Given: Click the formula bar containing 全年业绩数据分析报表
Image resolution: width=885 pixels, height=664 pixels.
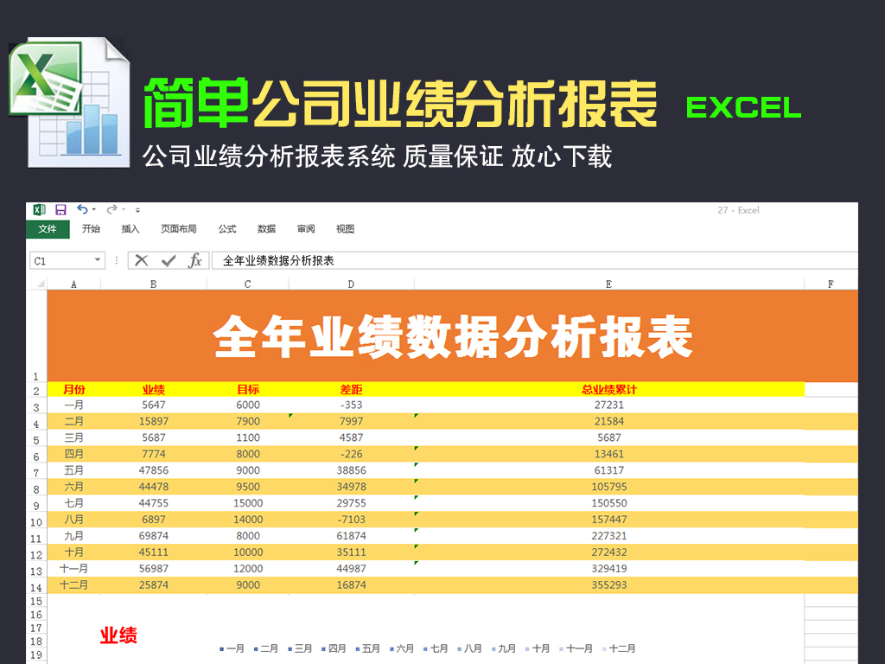Looking at the screenshot, I should click(534, 260).
